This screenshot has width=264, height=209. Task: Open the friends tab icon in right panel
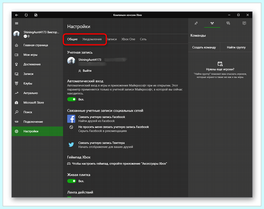[x=196, y=23]
